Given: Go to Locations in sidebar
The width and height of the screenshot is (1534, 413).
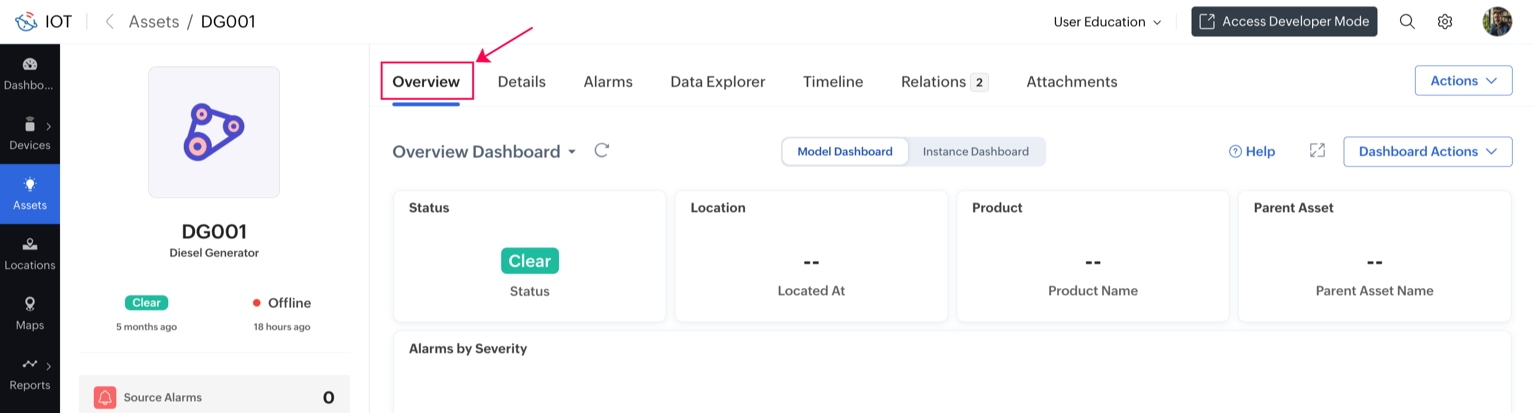Looking at the screenshot, I should click(x=30, y=254).
